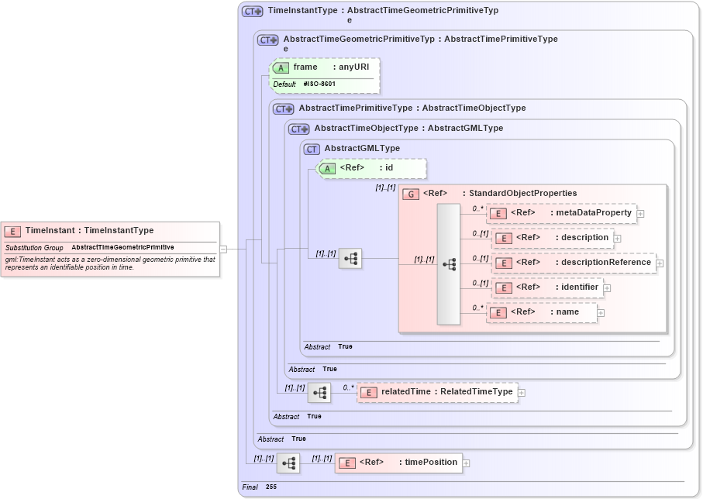Click CT icon of AbstractGMLType

tap(312, 150)
